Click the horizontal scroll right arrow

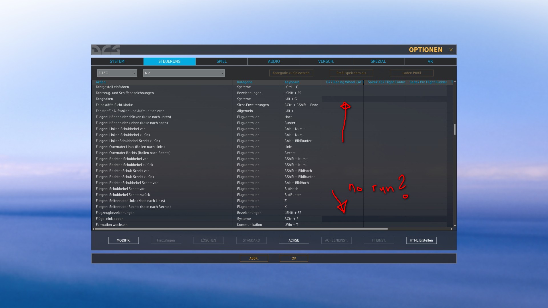click(x=452, y=229)
